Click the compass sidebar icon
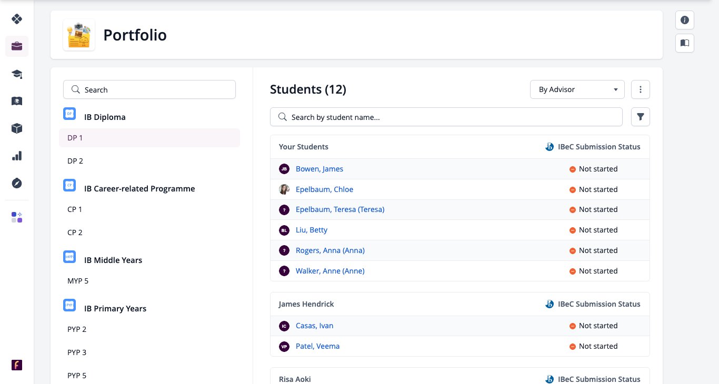This screenshot has height=384, width=719. coord(17,183)
